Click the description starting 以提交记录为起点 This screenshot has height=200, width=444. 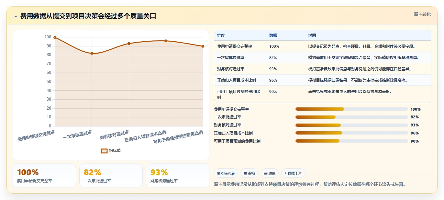[x=362, y=46]
